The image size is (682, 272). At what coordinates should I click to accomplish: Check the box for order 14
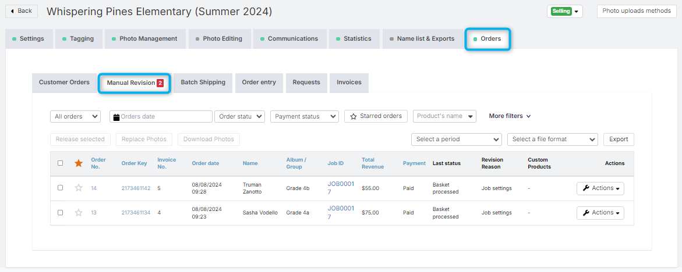coord(61,188)
